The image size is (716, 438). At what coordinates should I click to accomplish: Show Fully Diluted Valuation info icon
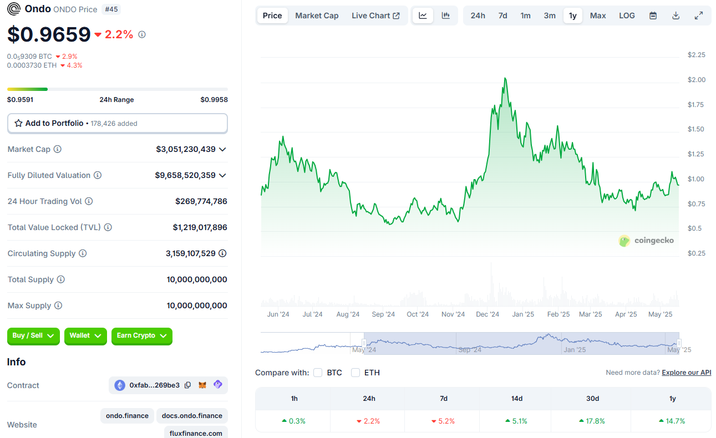pyautogui.click(x=98, y=175)
